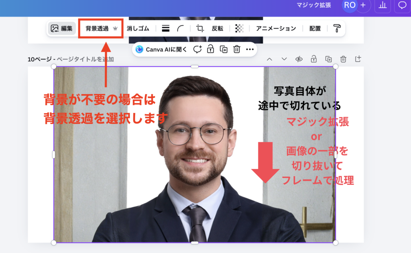411x253 pixels.
Task: Open the corner rounding icon
Action: [181, 29]
